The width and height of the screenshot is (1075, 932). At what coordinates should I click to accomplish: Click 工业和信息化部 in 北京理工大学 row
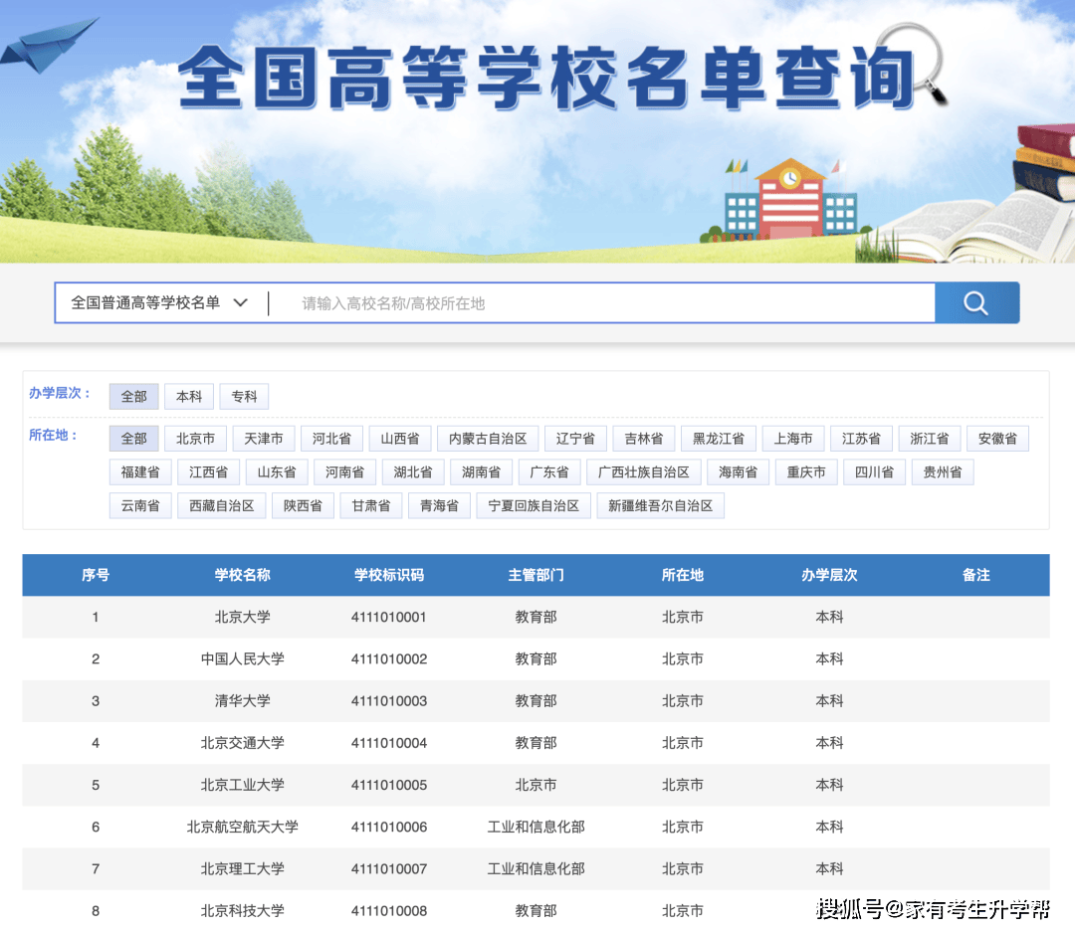(536, 869)
